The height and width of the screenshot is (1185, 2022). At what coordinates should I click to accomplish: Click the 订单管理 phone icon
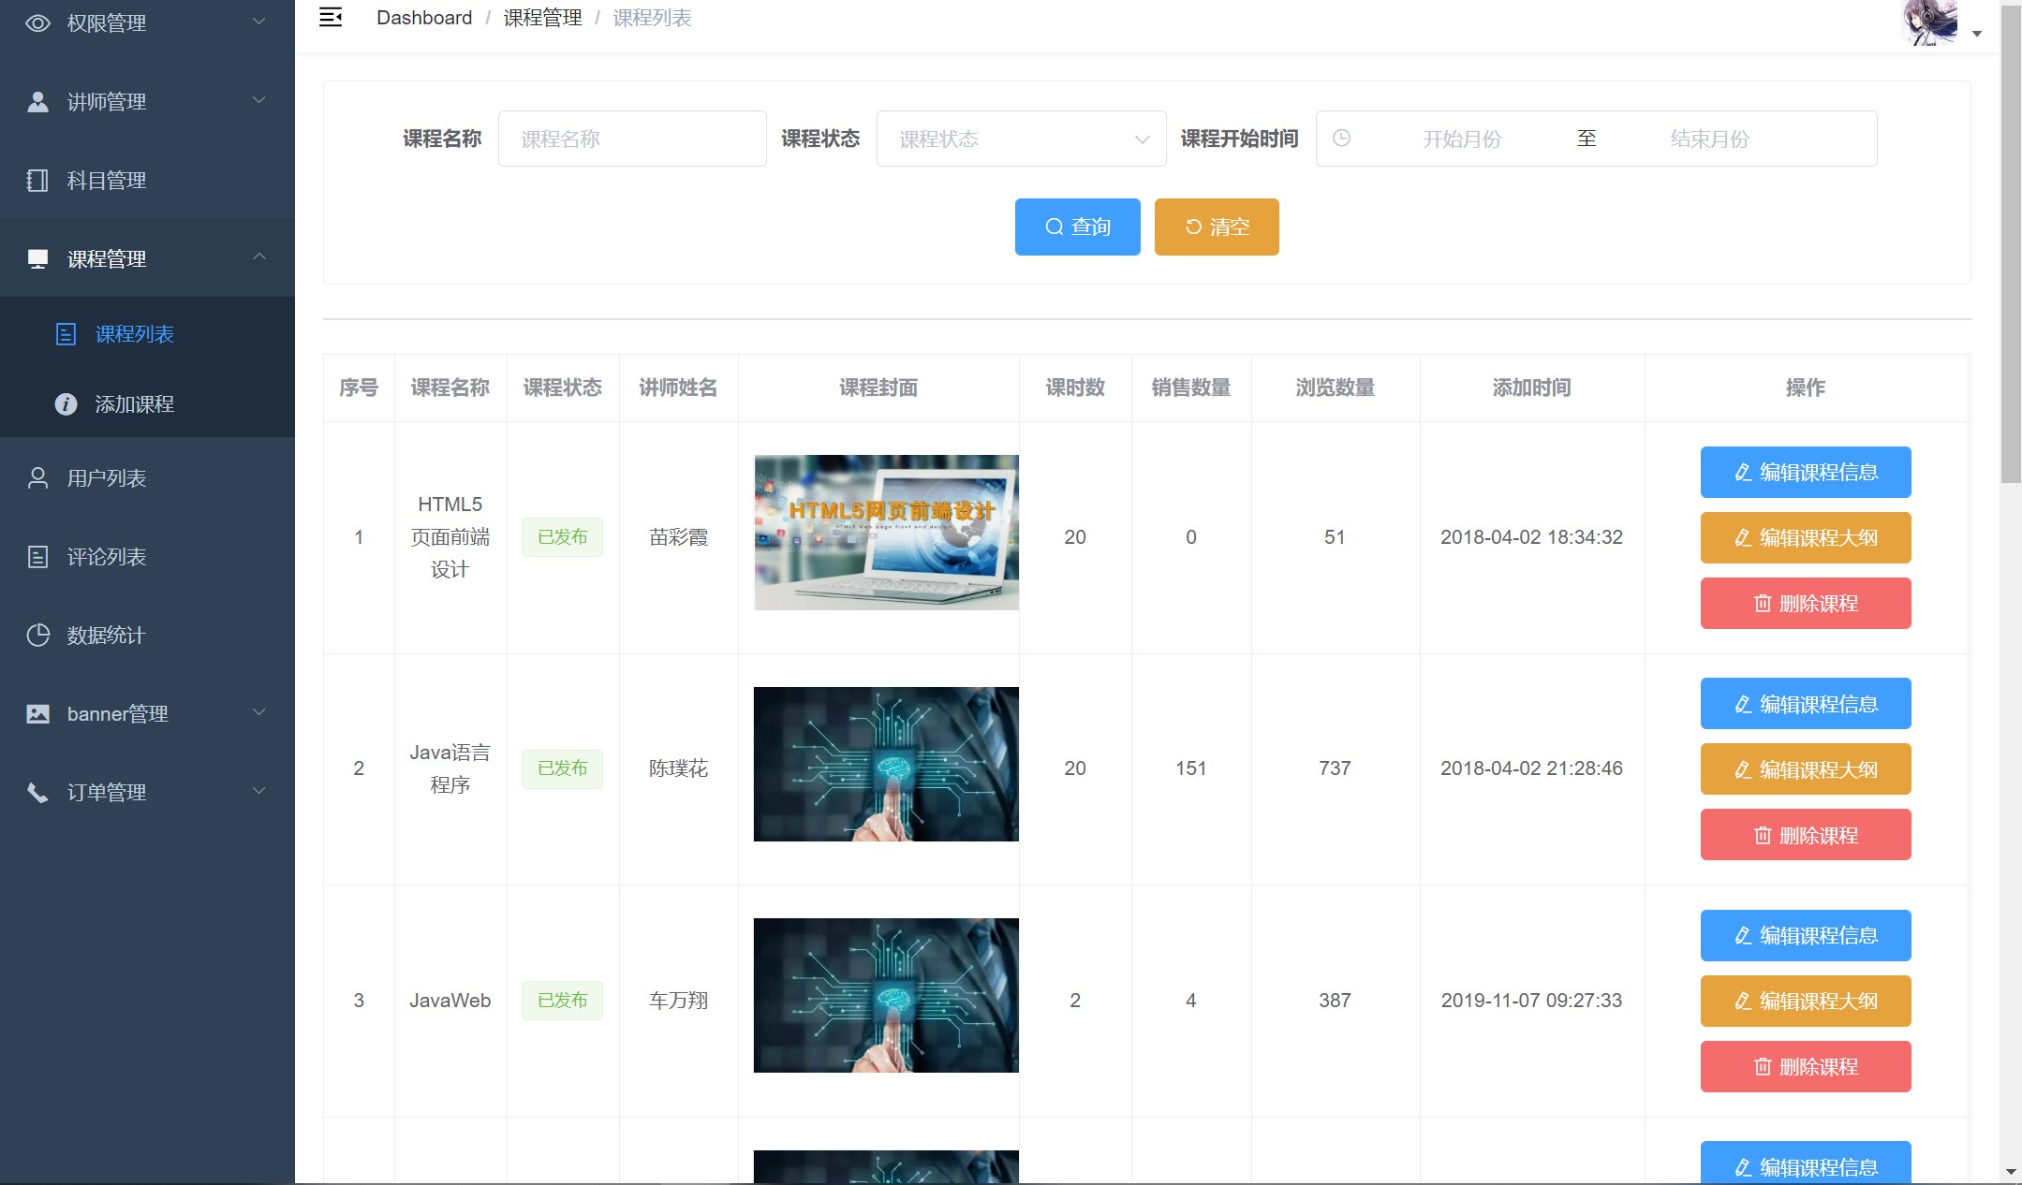[37, 793]
